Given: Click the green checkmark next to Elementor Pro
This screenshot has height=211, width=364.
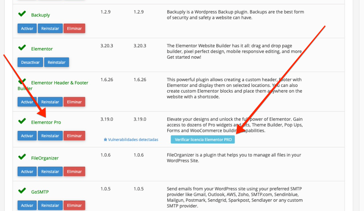Looking at the screenshot, I should [22, 121].
